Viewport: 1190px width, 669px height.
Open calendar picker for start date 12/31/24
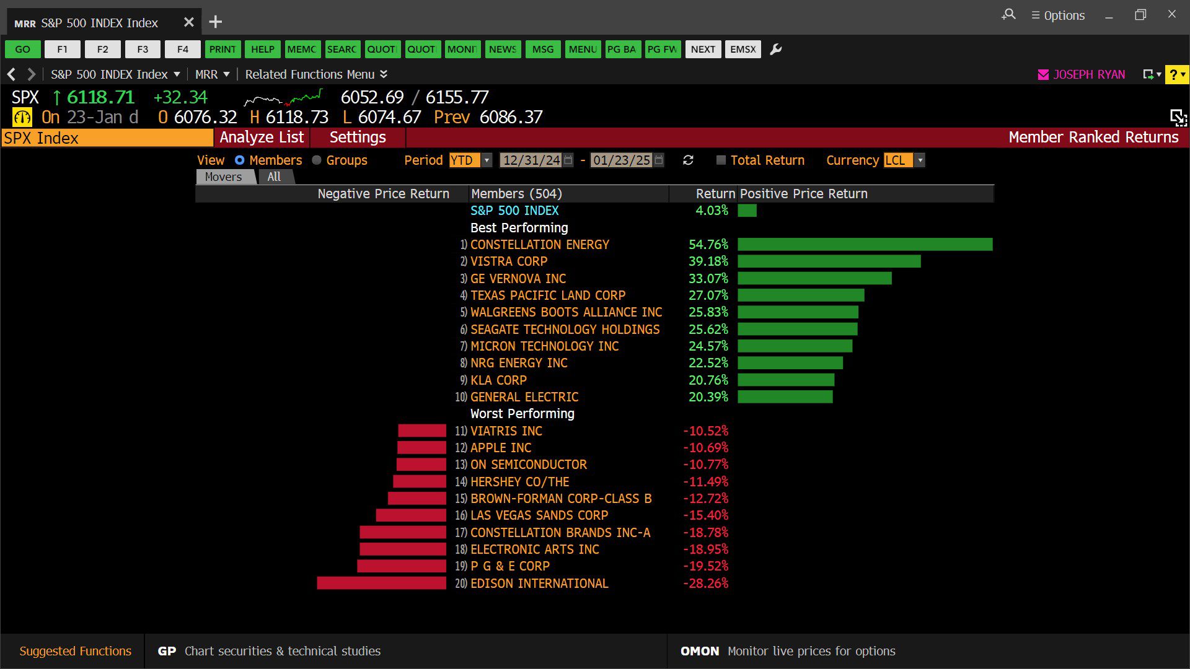(568, 160)
